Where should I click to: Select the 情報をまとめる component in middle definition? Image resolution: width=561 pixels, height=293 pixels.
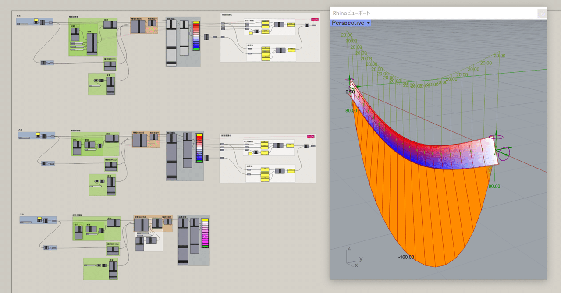coord(140,140)
